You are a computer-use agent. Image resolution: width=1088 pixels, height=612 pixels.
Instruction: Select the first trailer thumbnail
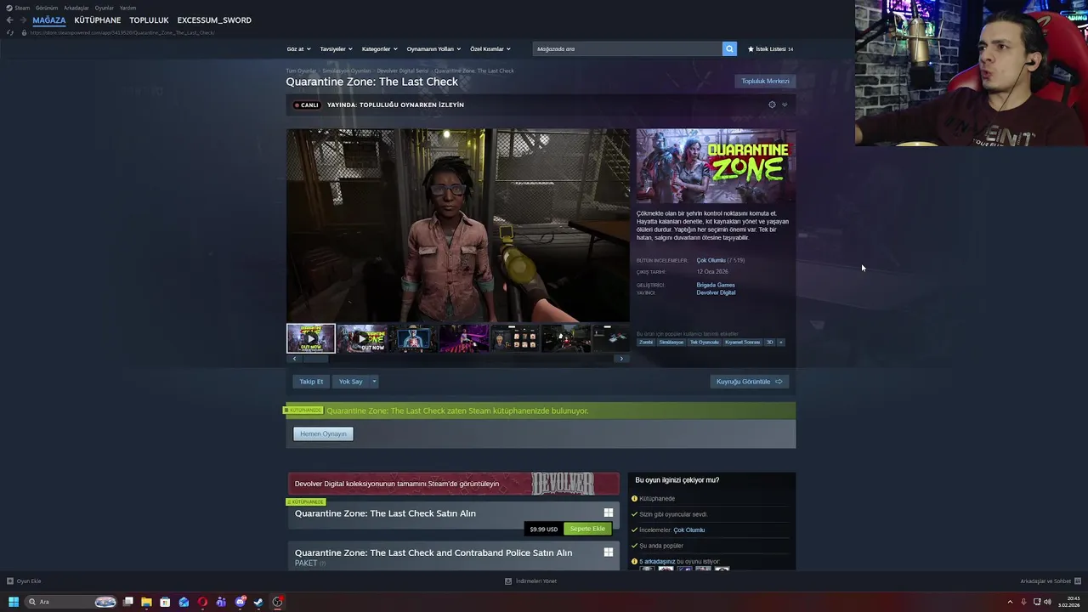click(x=310, y=338)
